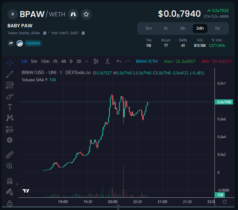The height and width of the screenshot is (210, 238).
Task: Activate the zoom in tool
Action: pos(10,166)
